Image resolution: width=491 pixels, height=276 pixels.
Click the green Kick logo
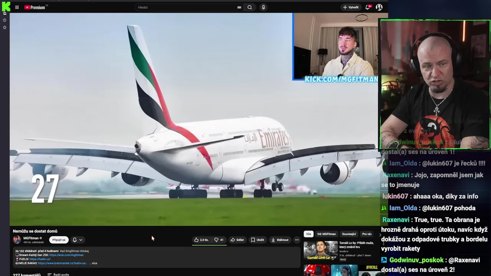(x=6, y=7)
